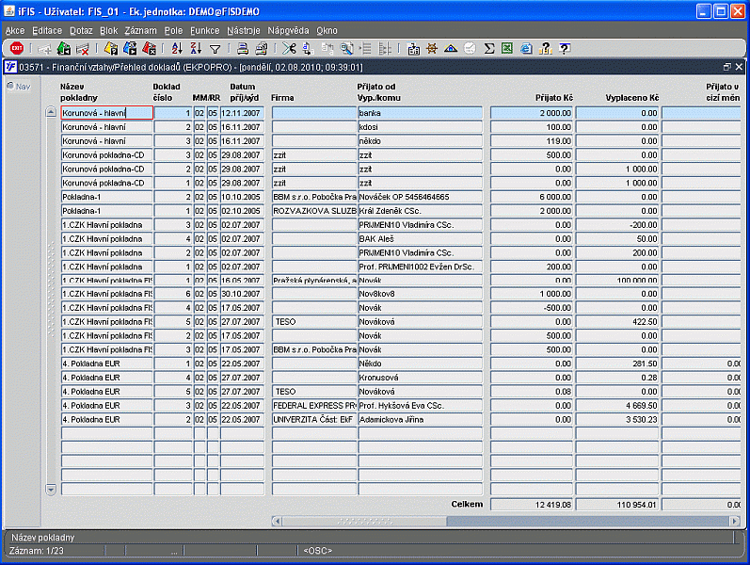Click the filter funnel icon

pyautogui.click(x=215, y=49)
